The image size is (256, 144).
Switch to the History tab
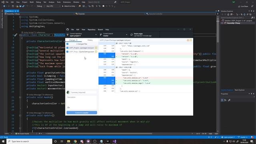pyautogui.click(x=90, y=40)
